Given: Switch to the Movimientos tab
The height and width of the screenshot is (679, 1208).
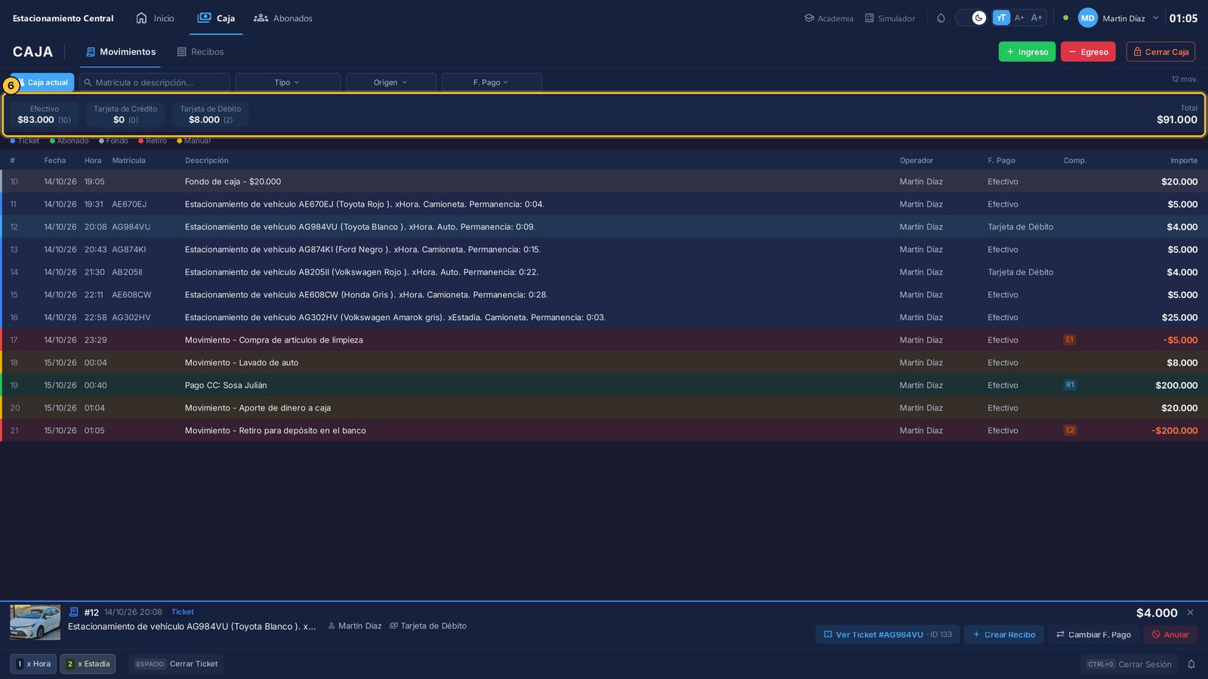Looking at the screenshot, I should point(121,52).
